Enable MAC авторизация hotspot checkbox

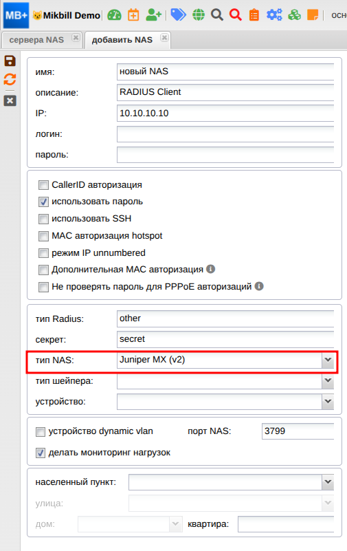click(x=43, y=236)
